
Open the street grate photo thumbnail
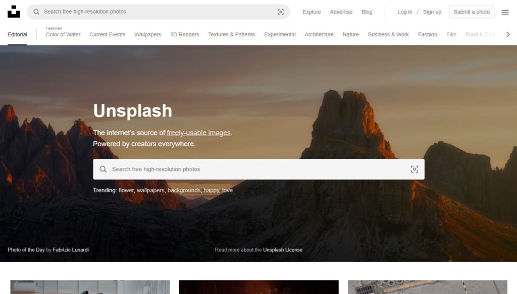click(x=427, y=287)
